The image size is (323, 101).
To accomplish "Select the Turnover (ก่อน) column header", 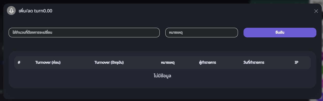I will pyautogui.click(x=48, y=62).
